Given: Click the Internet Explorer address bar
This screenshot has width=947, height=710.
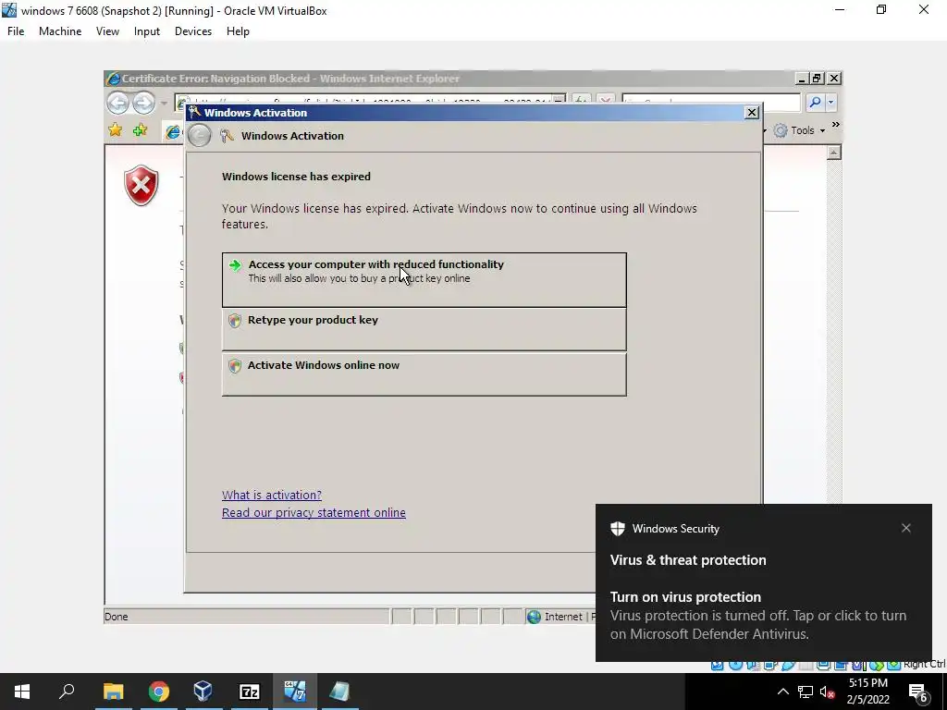Looking at the screenshot, I should [370, 100].
